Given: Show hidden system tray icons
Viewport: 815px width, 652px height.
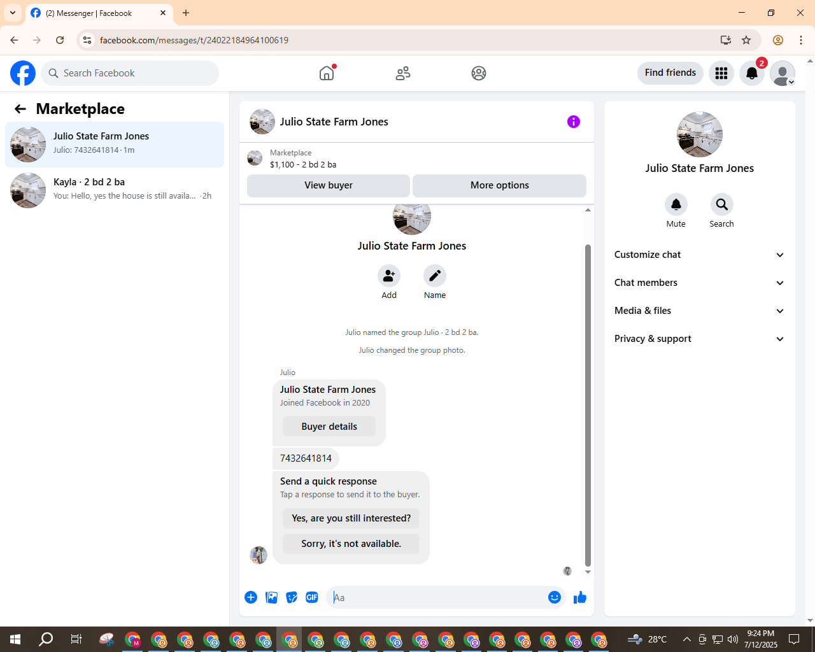Looking at the screenshot, I should coord(686,639).
